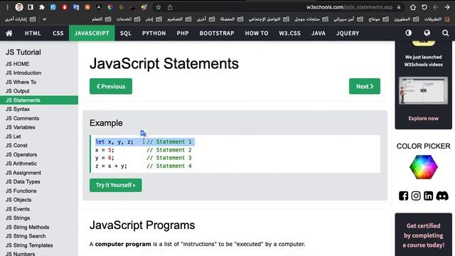The image size is (455, 256).
Task: Reload the page with the refresh icon
Action: point(424,7)
